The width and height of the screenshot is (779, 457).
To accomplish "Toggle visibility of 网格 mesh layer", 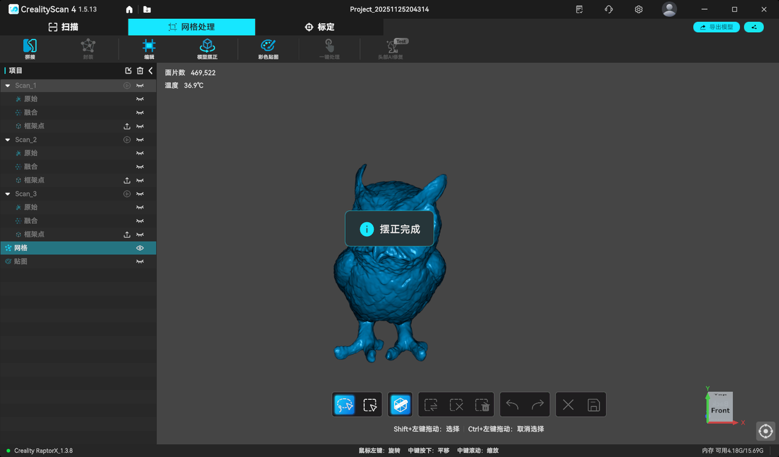I will pyautogui.click(x=140, y=248).
